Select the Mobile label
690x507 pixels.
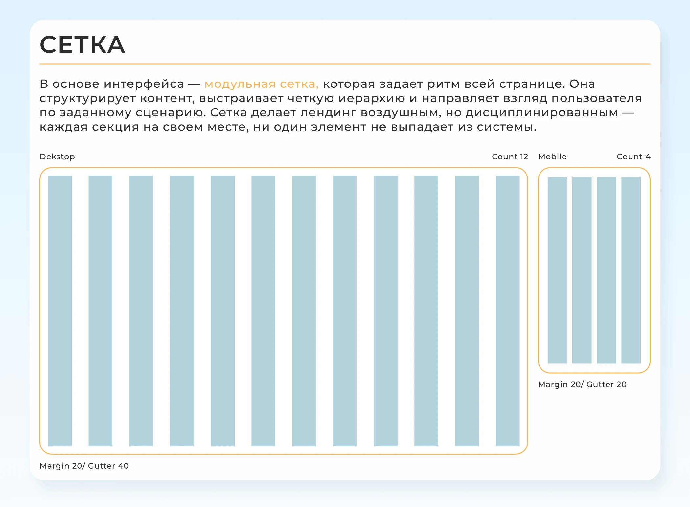point(552,157)
